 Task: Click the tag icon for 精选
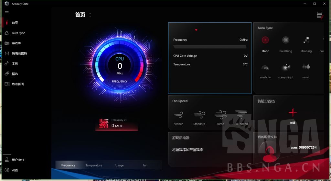pos(7,74)
